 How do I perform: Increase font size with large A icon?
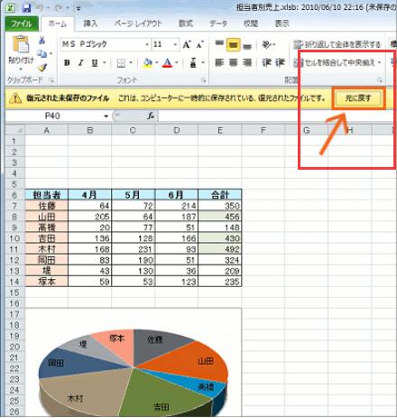pos(187,45)
